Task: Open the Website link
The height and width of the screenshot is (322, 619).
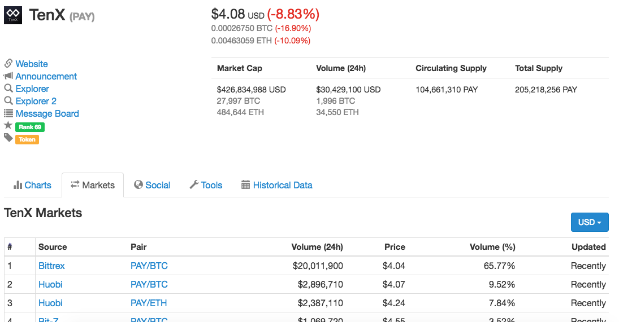Action: pyautogui.click(x=32, y=64)
